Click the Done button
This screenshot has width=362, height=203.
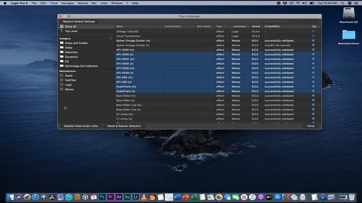click(311, 126)
